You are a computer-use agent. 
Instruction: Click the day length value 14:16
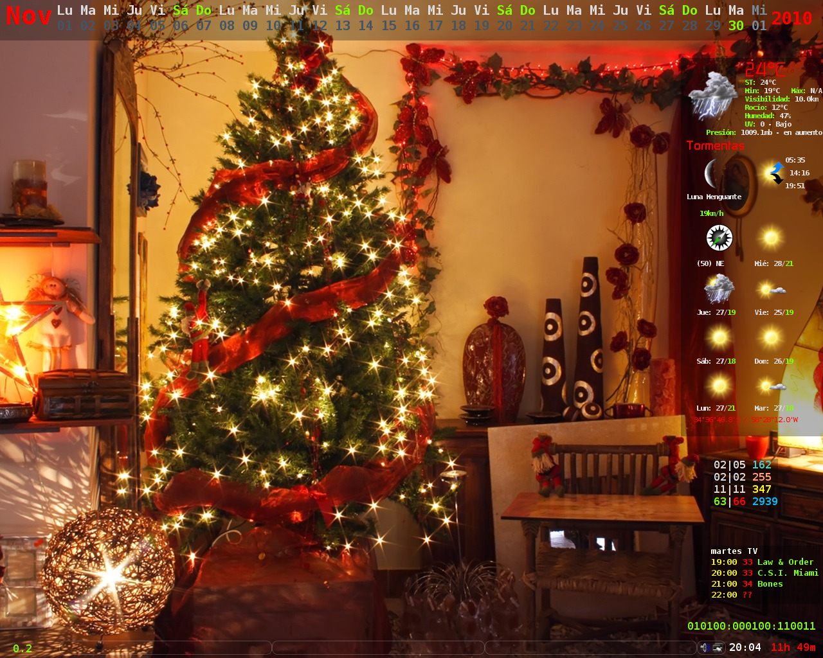799,173
